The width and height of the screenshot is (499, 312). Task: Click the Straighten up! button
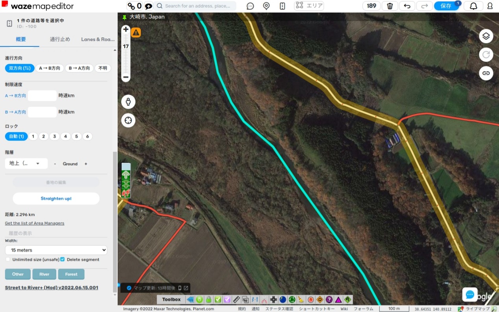pos(56,199)
